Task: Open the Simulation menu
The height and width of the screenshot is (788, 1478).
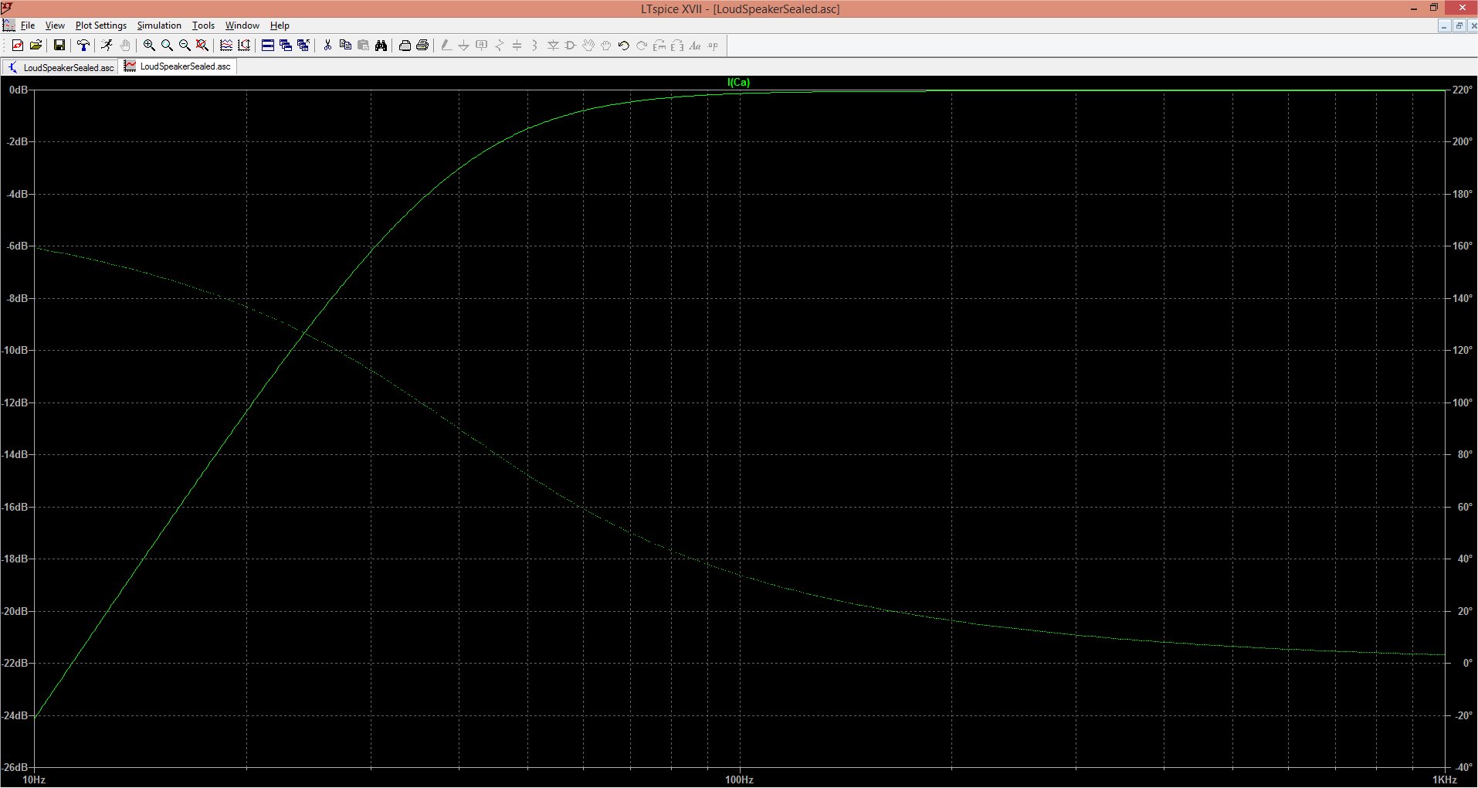Action: coord(159,25)
